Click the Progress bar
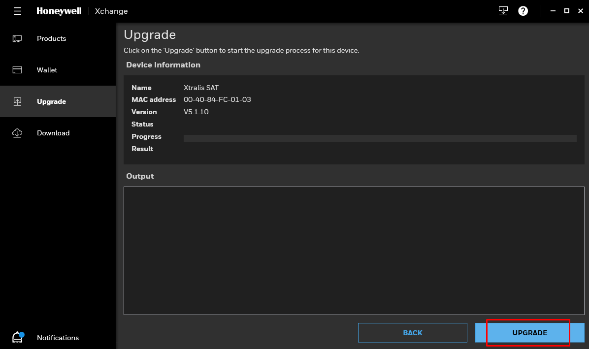Screen dimensions: 589x349 380,138
